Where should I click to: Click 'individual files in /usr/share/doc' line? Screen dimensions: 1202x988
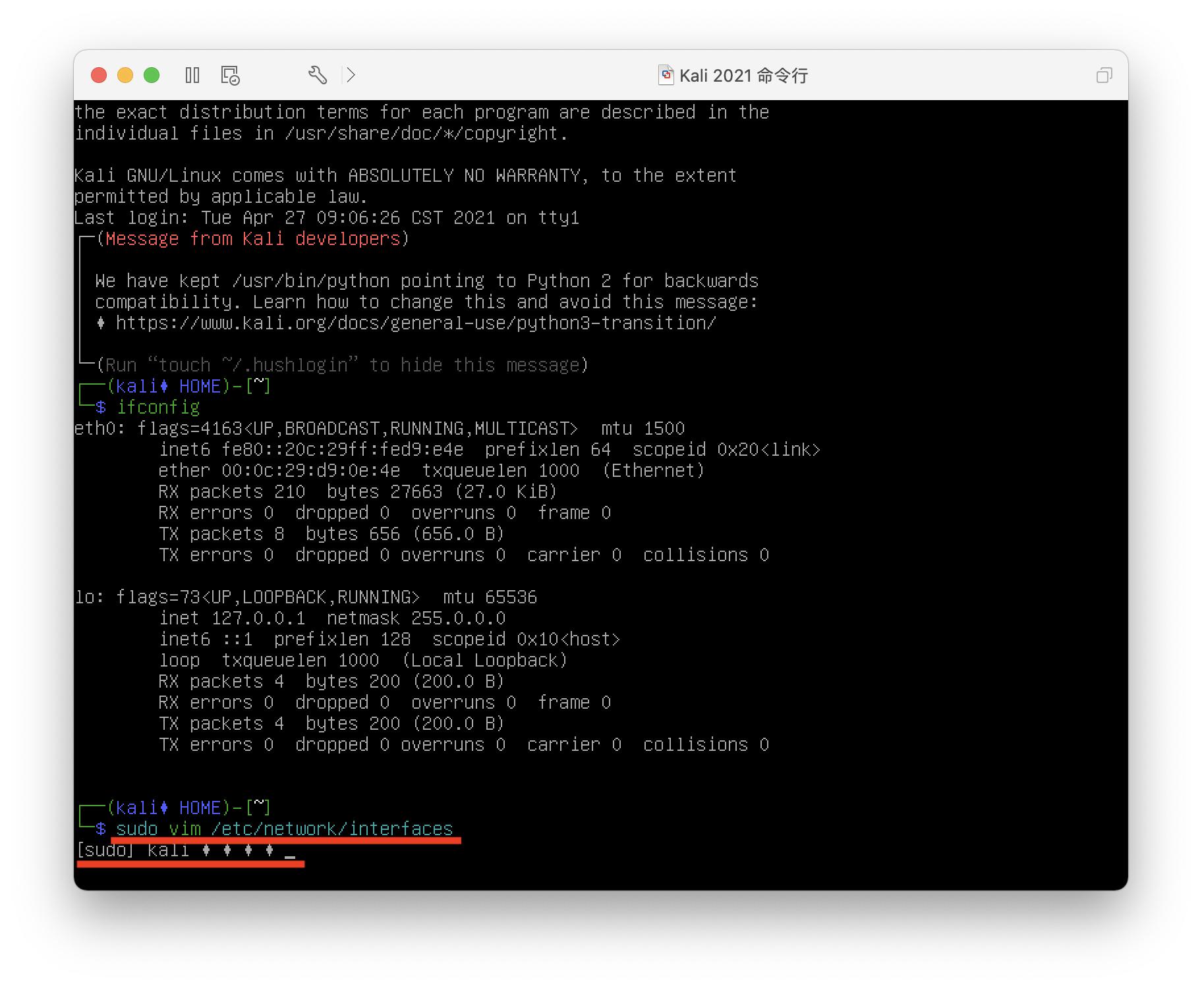point(321,133)
